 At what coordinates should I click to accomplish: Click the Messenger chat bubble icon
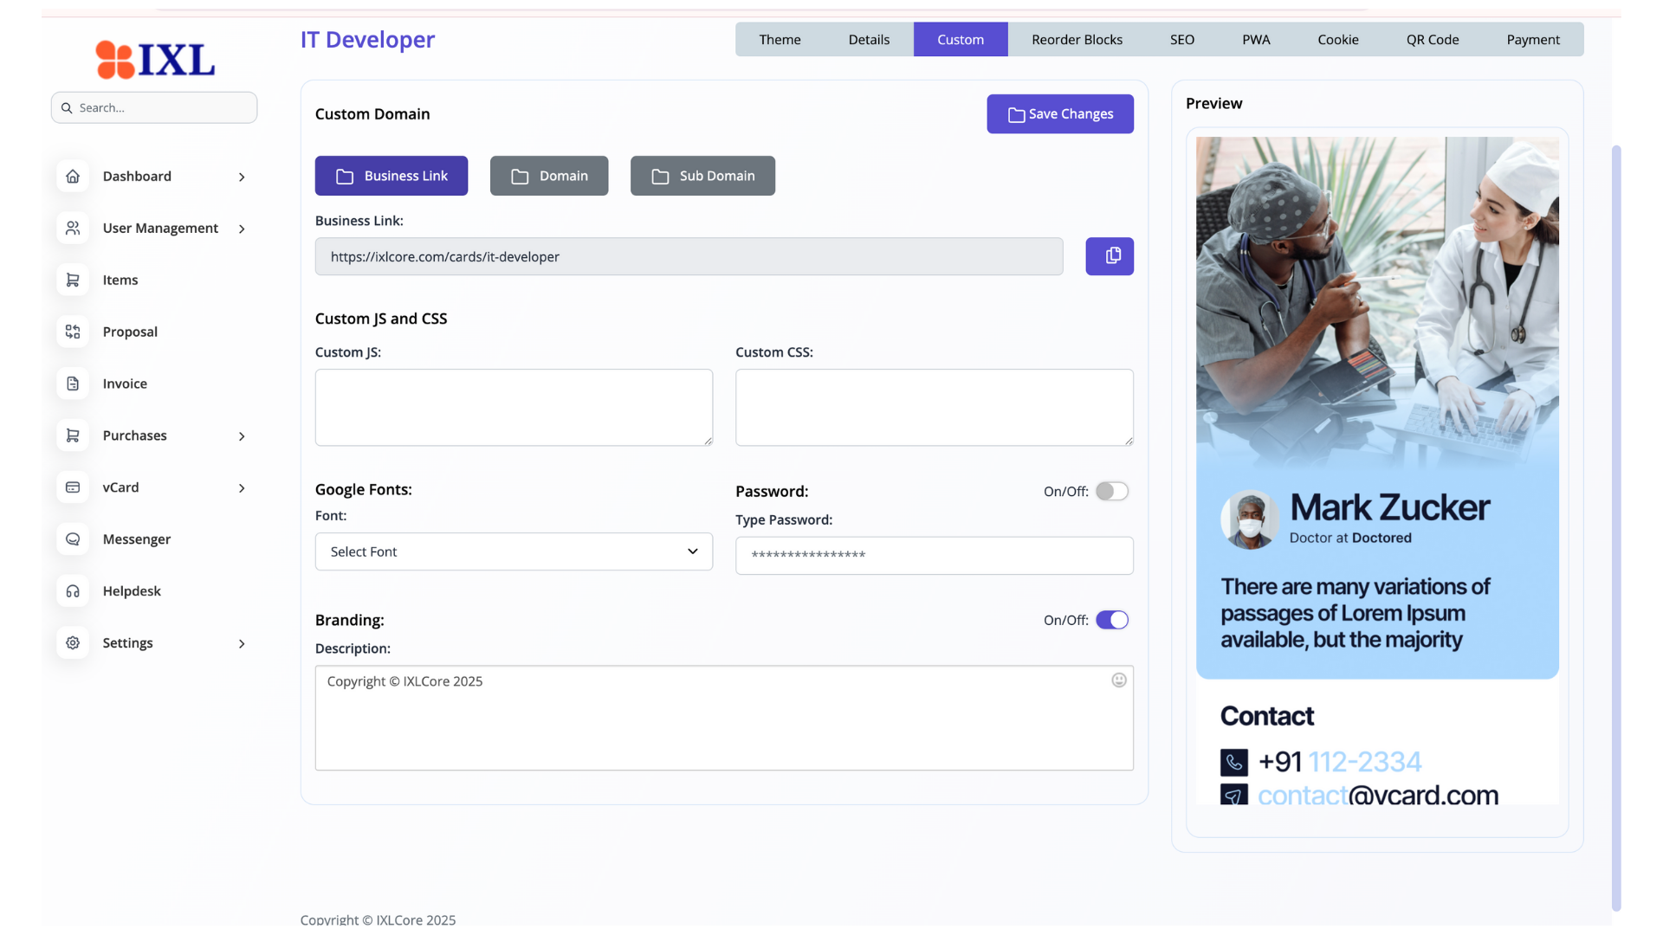[x=73, y=540]
